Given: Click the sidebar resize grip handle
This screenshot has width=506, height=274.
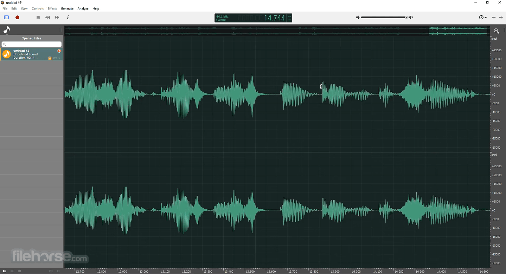Looking at the screenshot, I should point(61,30).
